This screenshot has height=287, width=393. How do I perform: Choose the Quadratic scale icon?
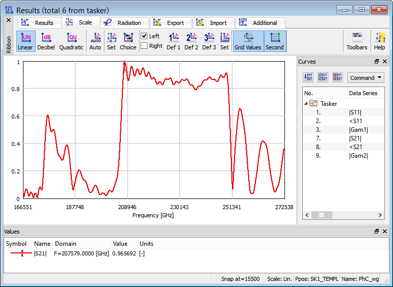point(71,41)
